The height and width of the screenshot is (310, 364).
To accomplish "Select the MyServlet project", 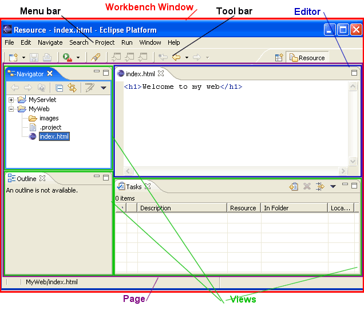I will pos(42,100).
